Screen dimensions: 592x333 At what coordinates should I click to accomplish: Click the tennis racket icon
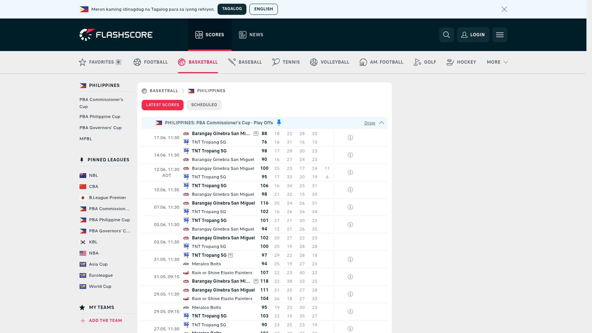[x=276, y=62]
